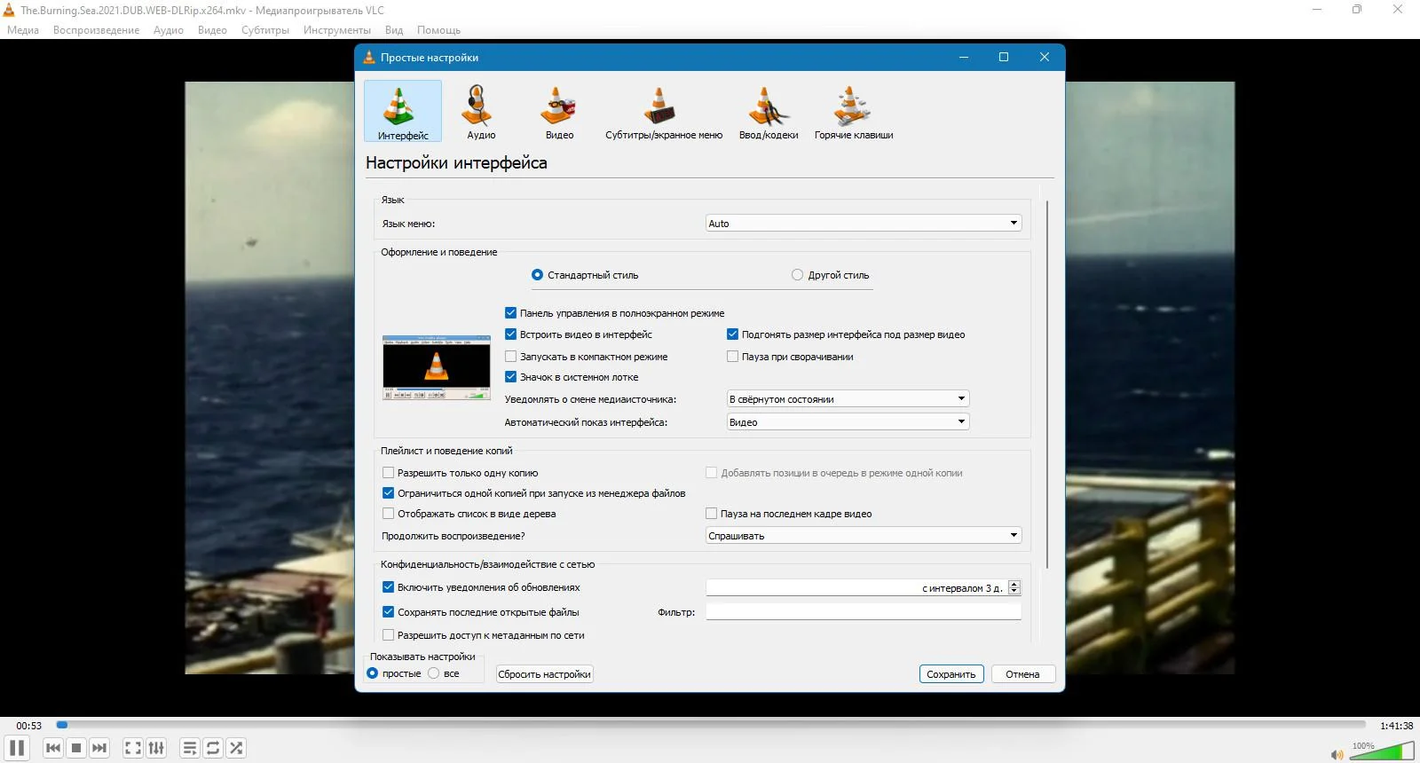
Task: Enable Запускать в компактном режиме checkbox
Action: (511, 357)
